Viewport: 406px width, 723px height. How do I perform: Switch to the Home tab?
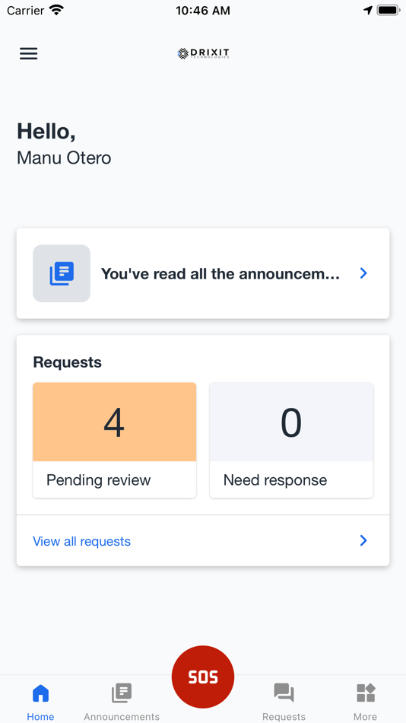[x=40, y=702]
